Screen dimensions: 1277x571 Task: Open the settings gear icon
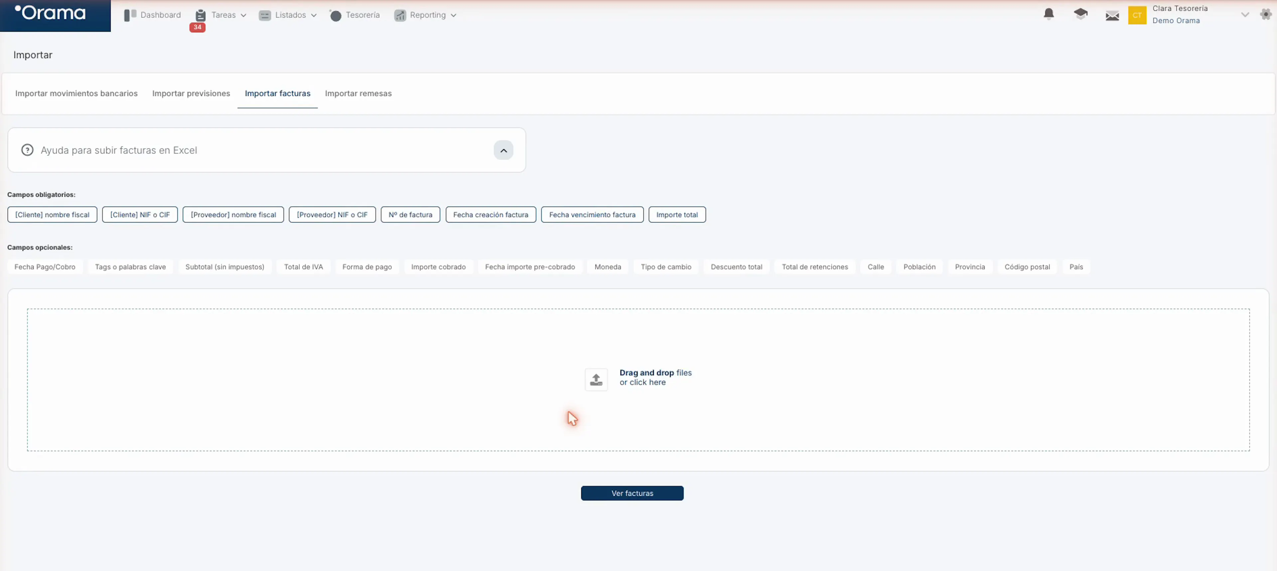pos(1266,14)
